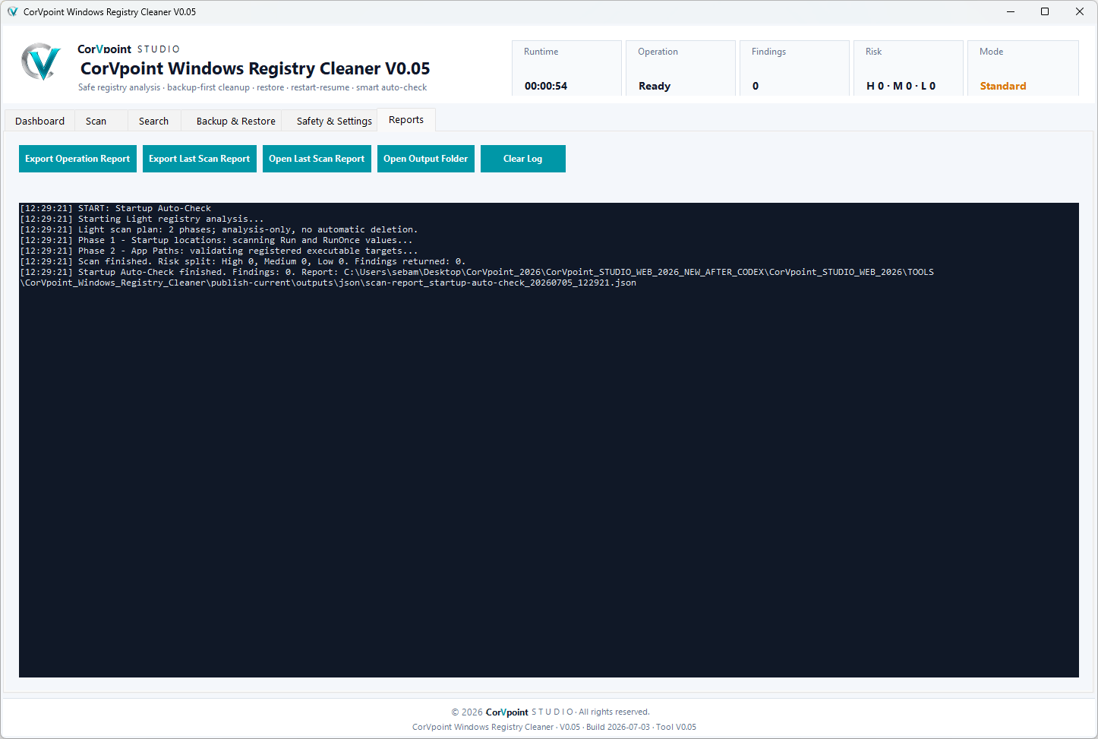
Task: Click the CorVpoint Windows Registry Cleaner V0.05 heading
Action: [255, 68]
